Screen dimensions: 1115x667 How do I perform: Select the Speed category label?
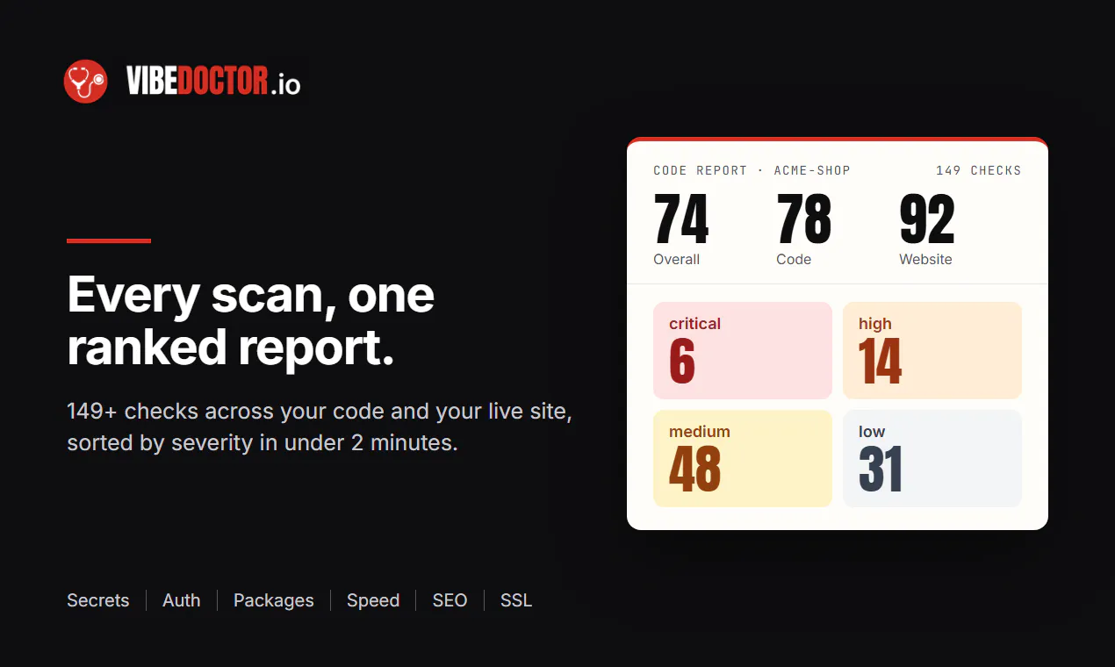[373, 600]
